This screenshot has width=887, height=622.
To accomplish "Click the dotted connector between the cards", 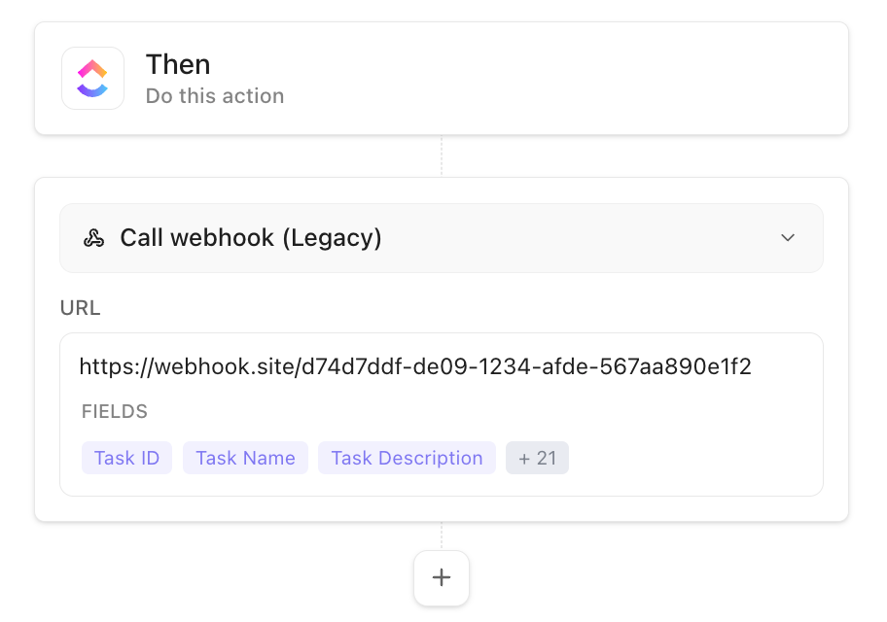I will click(442, 155).
